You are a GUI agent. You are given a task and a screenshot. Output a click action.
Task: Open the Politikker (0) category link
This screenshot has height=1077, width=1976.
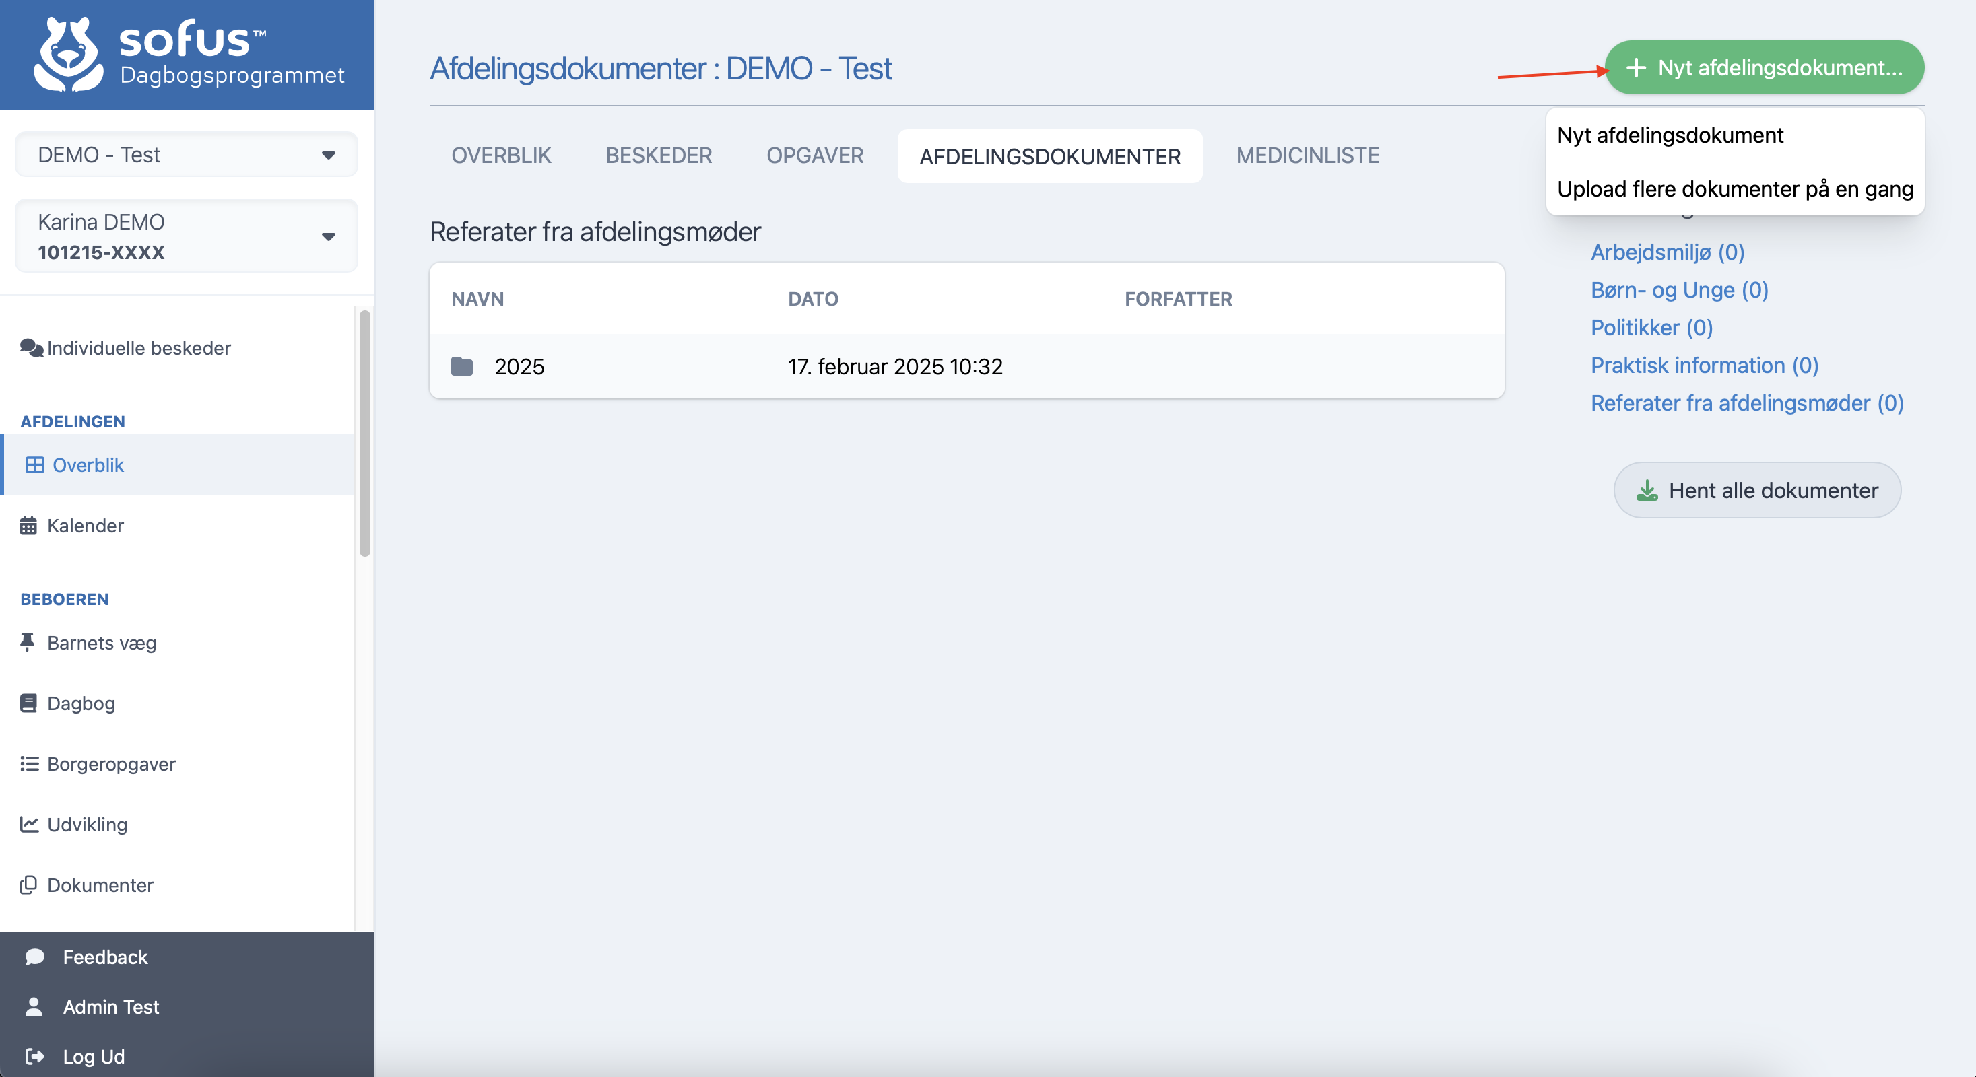coord(1651,327)
